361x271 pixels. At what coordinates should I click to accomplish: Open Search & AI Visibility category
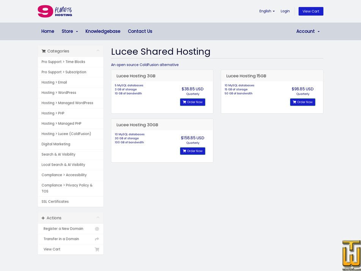click(x=71, y=154)
